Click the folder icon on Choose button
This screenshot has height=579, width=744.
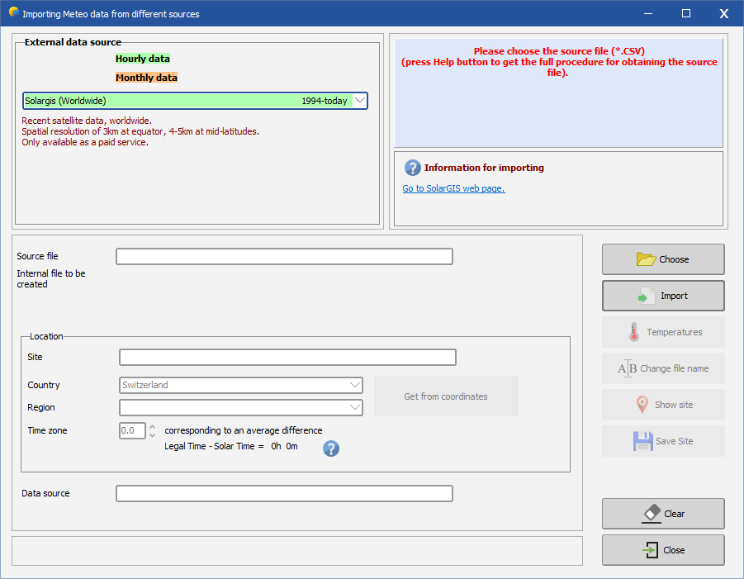(x=646, y=259)
